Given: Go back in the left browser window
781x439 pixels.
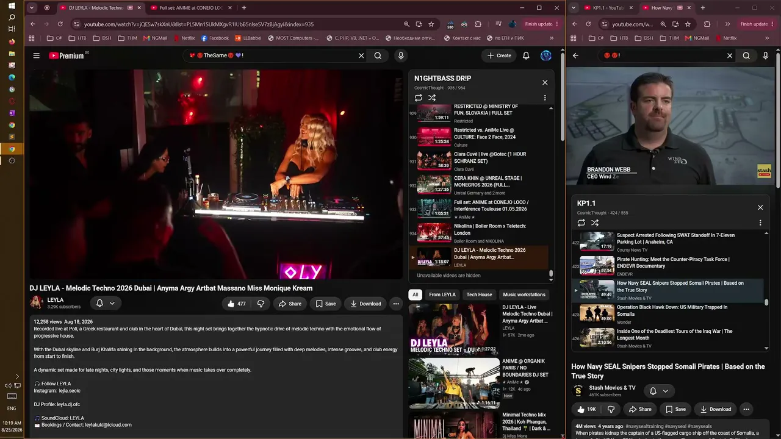Looking at the screenshot, I should pos(33,24).
